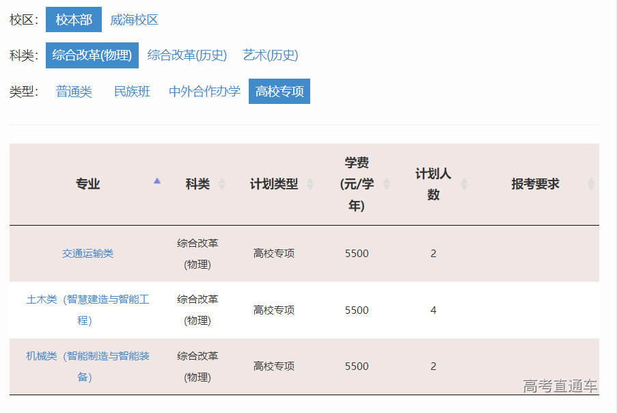Sort the table by 计划类型 column arrows

click(312, 183)
